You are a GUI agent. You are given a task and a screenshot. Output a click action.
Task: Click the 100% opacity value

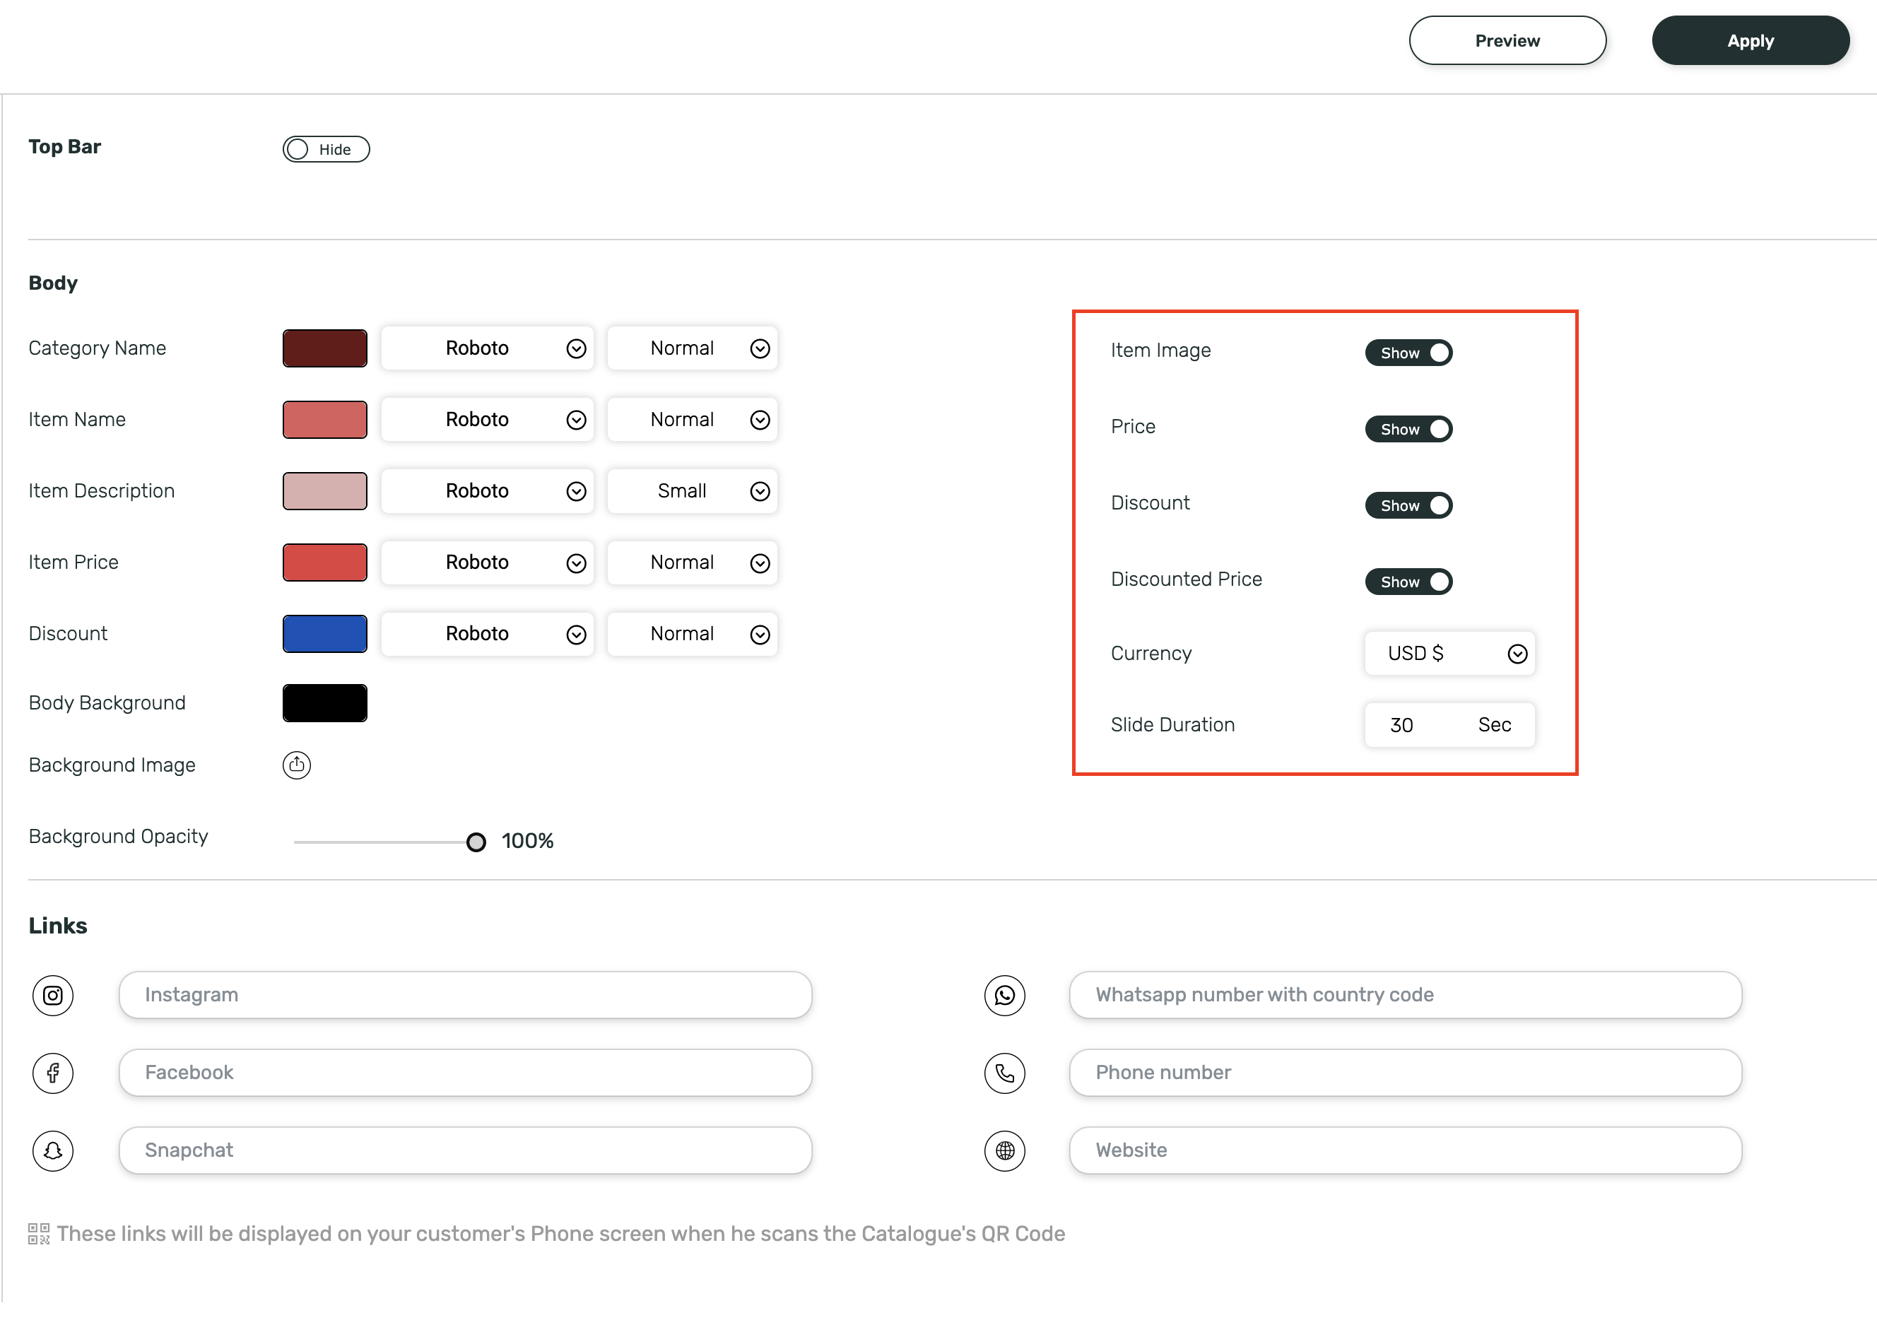528,842
